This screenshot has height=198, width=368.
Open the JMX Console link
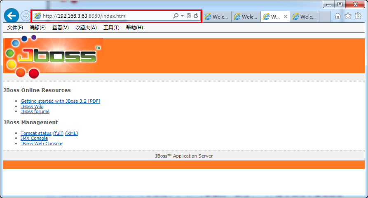click(34, 138)
